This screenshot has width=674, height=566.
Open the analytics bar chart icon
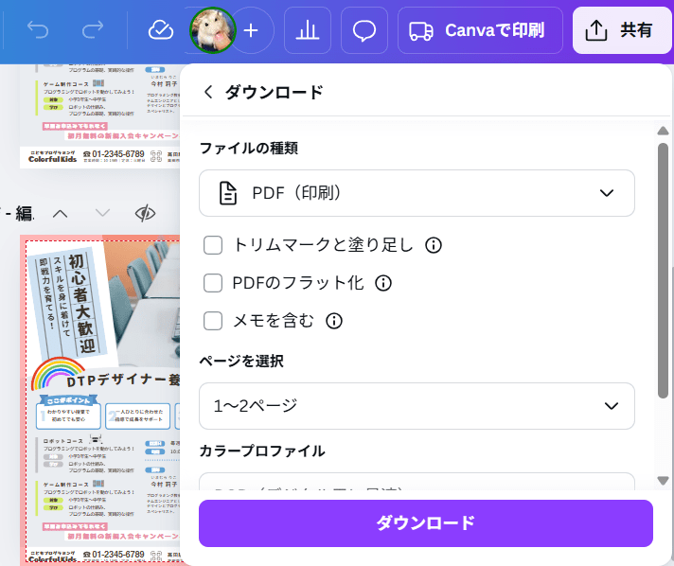(x=308, y=30)
